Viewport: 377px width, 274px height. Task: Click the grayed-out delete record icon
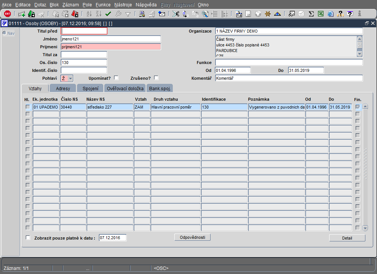(x=41, y=14)
